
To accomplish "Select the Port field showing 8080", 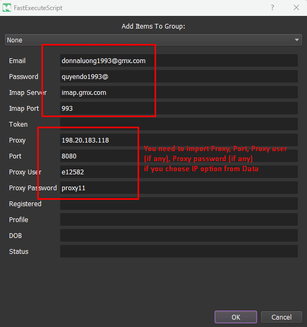I will (179, 156).
